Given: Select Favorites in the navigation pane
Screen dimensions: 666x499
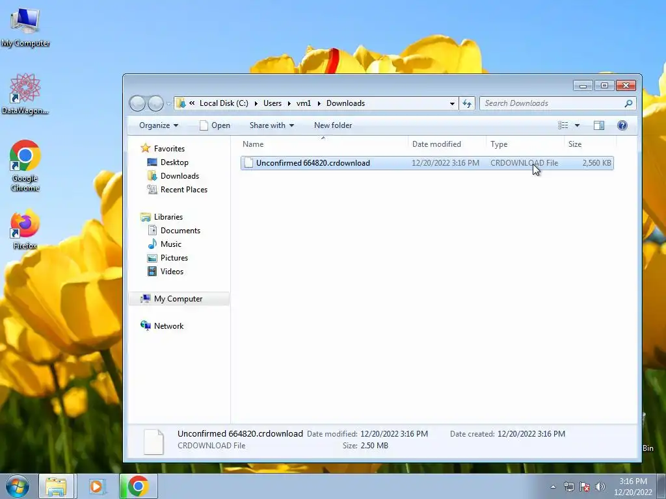Looking at the screenshot, I should click(x=169, y=149).
